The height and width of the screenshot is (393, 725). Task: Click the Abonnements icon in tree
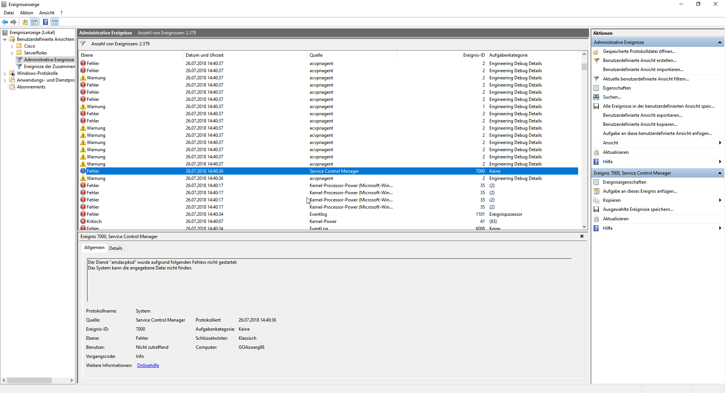12,87
